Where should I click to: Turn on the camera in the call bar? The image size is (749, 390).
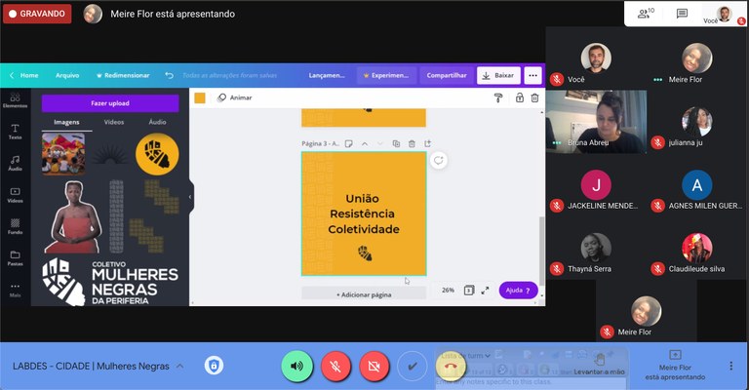[373, 366]
